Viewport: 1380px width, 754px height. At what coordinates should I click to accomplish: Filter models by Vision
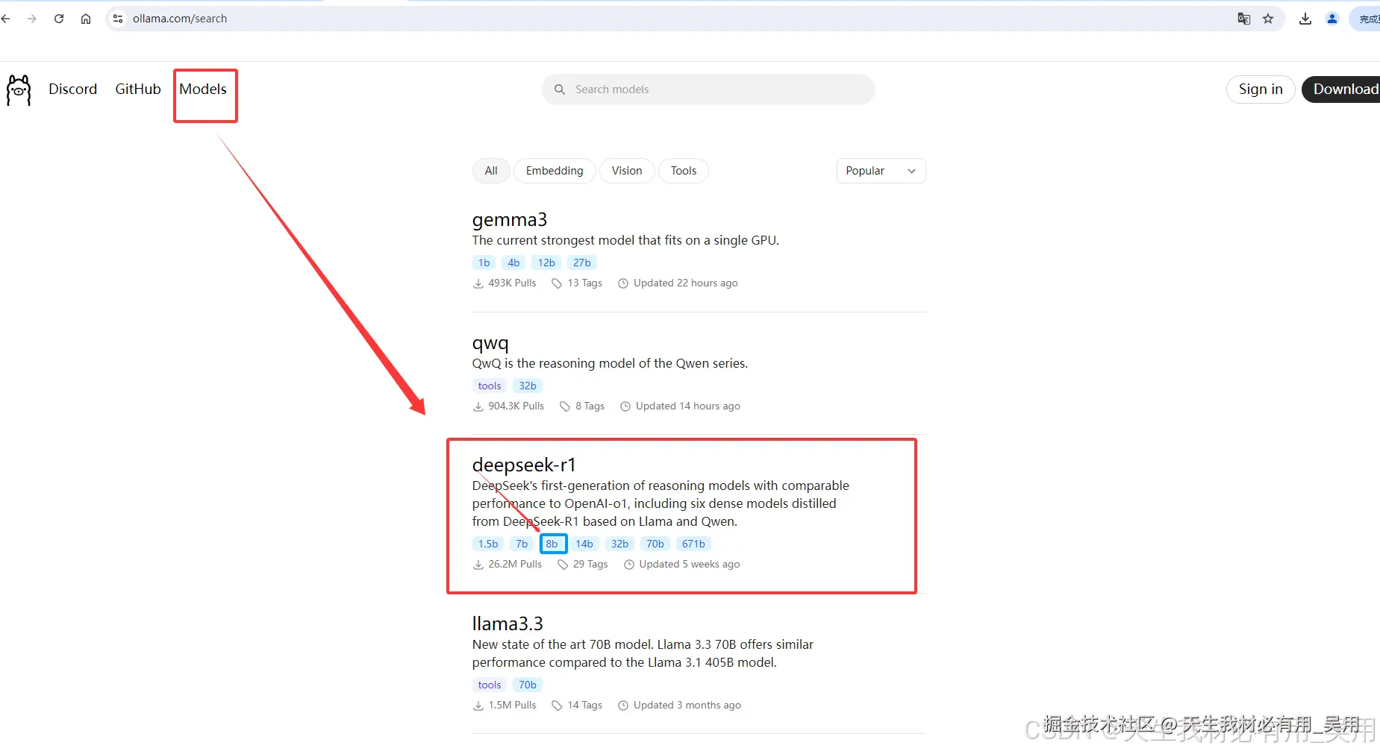(627, 171)
